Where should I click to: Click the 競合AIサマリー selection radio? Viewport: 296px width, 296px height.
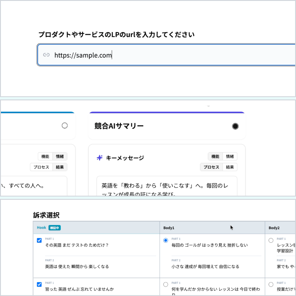coord(235,126)
